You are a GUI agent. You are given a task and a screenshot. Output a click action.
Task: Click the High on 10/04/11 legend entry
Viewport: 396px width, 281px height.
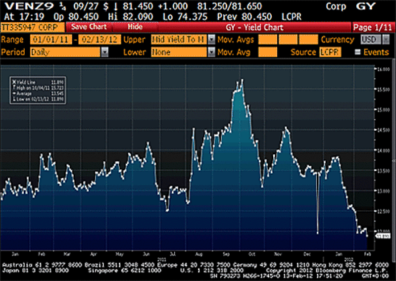(x=38, y=88)
